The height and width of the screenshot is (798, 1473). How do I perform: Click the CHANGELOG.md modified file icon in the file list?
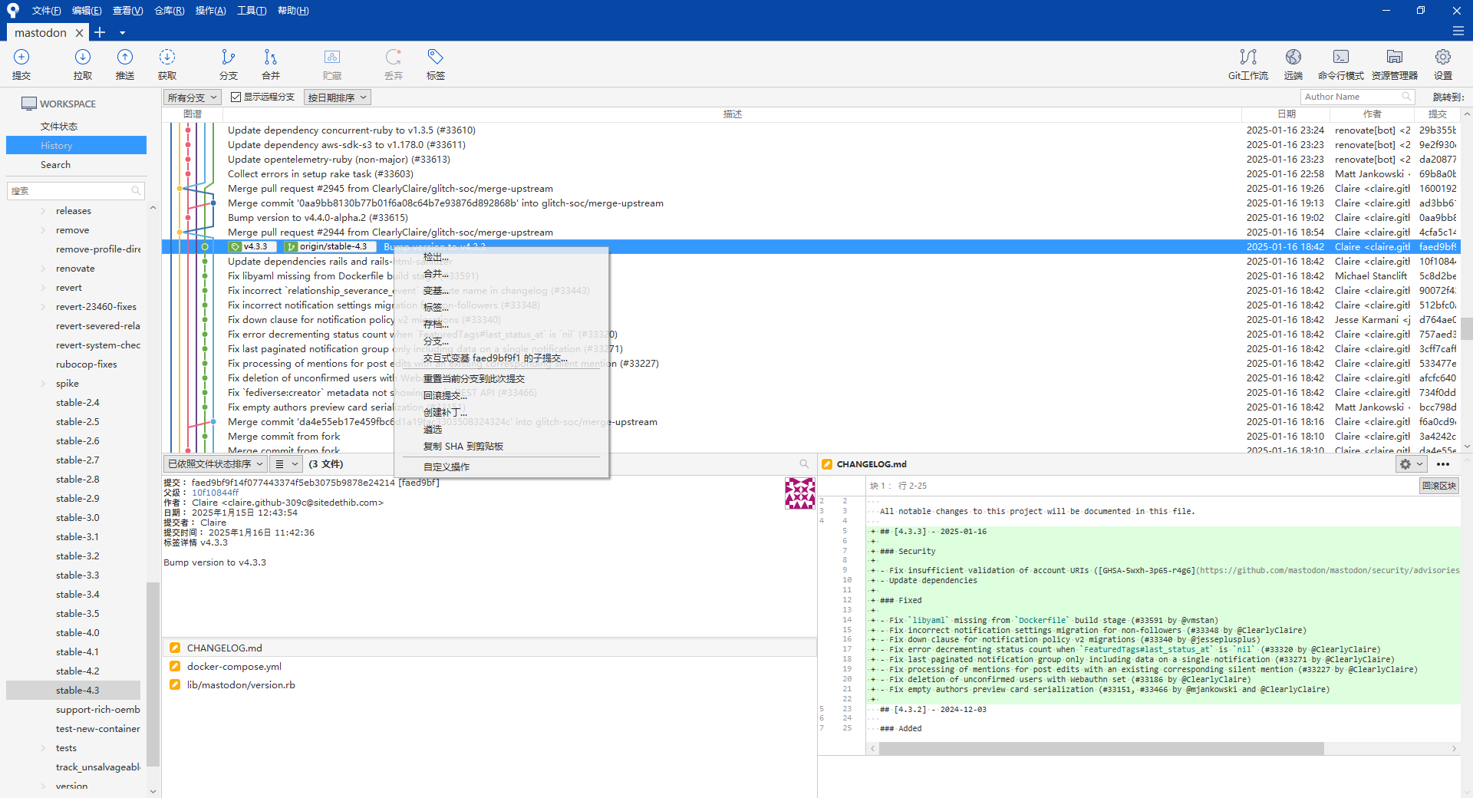click(175, 648)
